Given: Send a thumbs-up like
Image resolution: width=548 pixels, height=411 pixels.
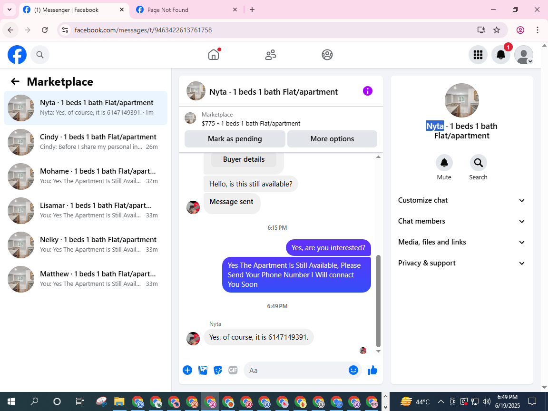Looking at the screenshot, I should 372,370.
